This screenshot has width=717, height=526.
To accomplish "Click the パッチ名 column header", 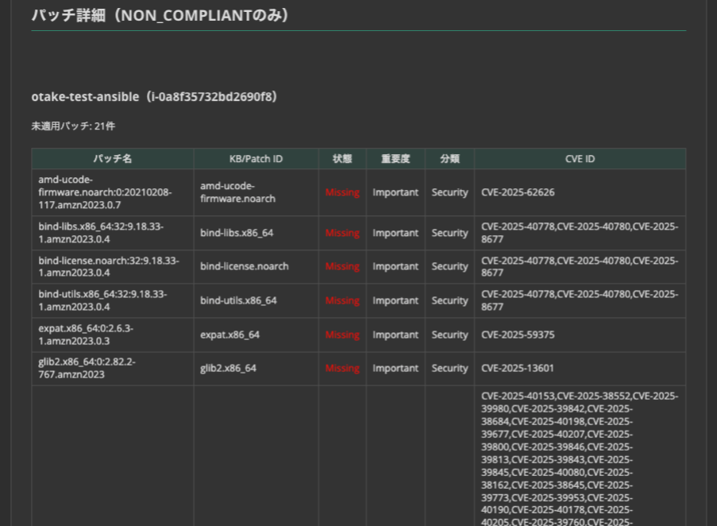I will [112, 159].
